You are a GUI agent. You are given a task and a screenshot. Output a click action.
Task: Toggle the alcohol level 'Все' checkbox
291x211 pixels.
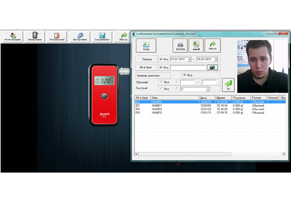point(185,75)
